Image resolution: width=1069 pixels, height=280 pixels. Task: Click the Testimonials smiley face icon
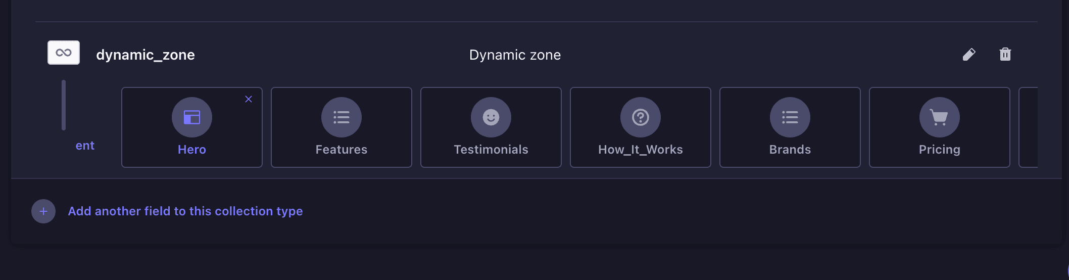tap(491, 117)
